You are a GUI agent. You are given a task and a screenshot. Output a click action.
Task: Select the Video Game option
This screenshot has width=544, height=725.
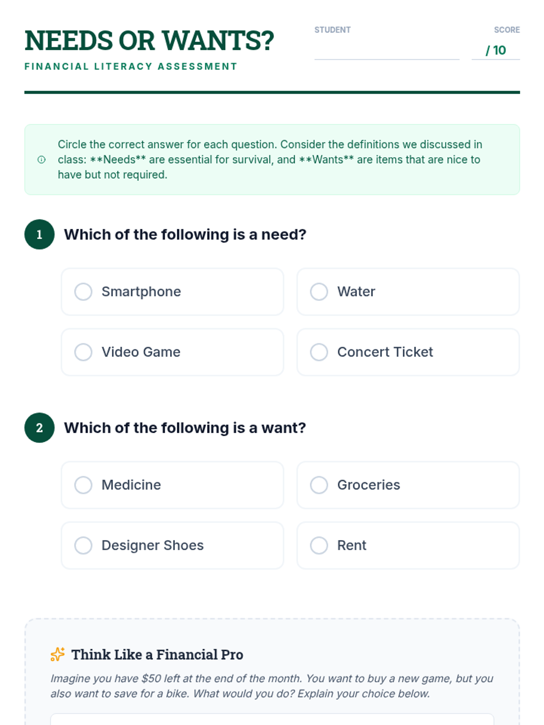pyautogui.click(x=83, y=352)
